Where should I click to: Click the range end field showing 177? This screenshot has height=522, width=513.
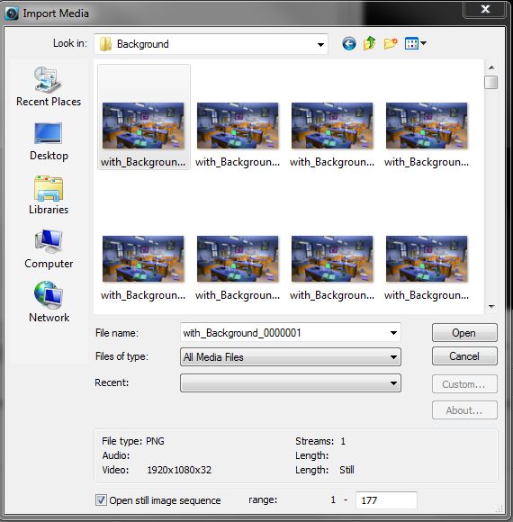pyautogui.click(x=386, y=500)
